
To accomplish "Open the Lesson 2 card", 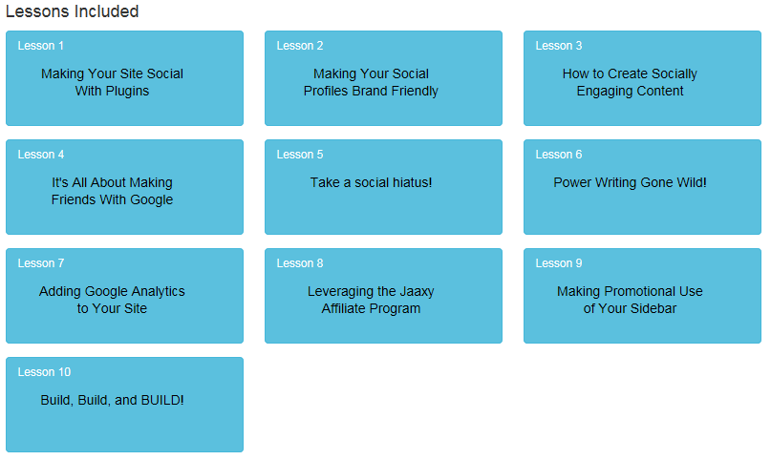I will [383, 78].
